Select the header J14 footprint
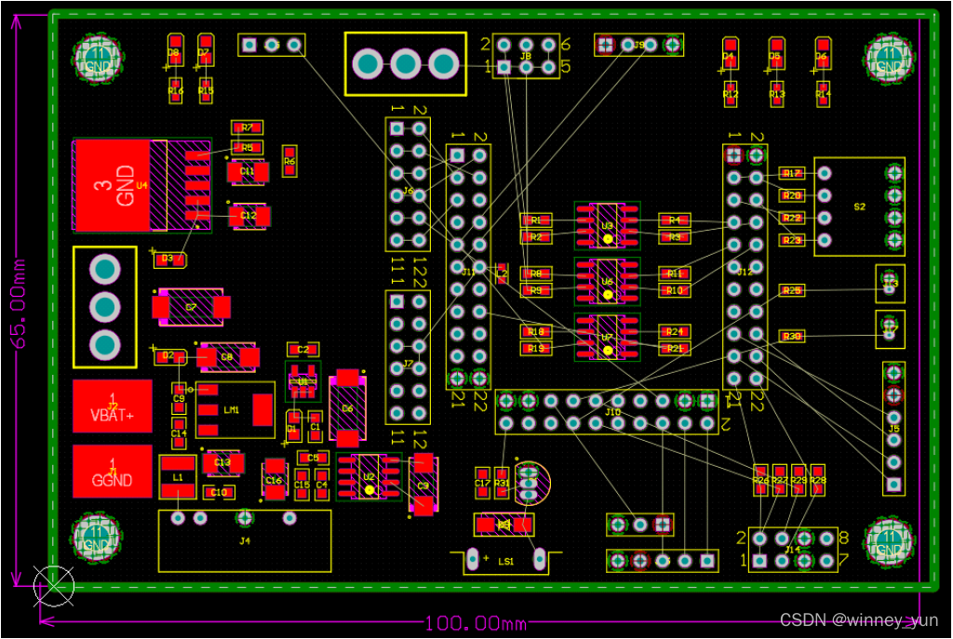953x639 pixels. pos(793,550)
